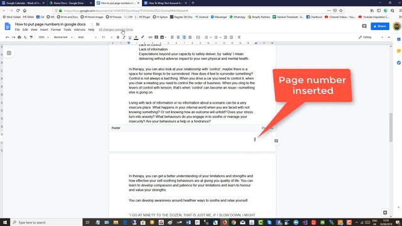Viewport: 402px width, 226px height.
Task: Decrease the indent level
Action: (225, 38)
